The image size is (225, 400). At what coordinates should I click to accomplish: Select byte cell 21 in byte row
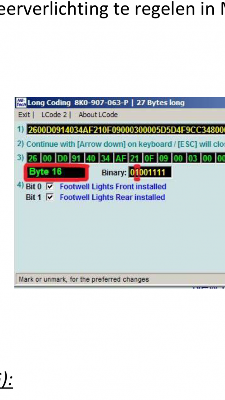click(134, 158)
